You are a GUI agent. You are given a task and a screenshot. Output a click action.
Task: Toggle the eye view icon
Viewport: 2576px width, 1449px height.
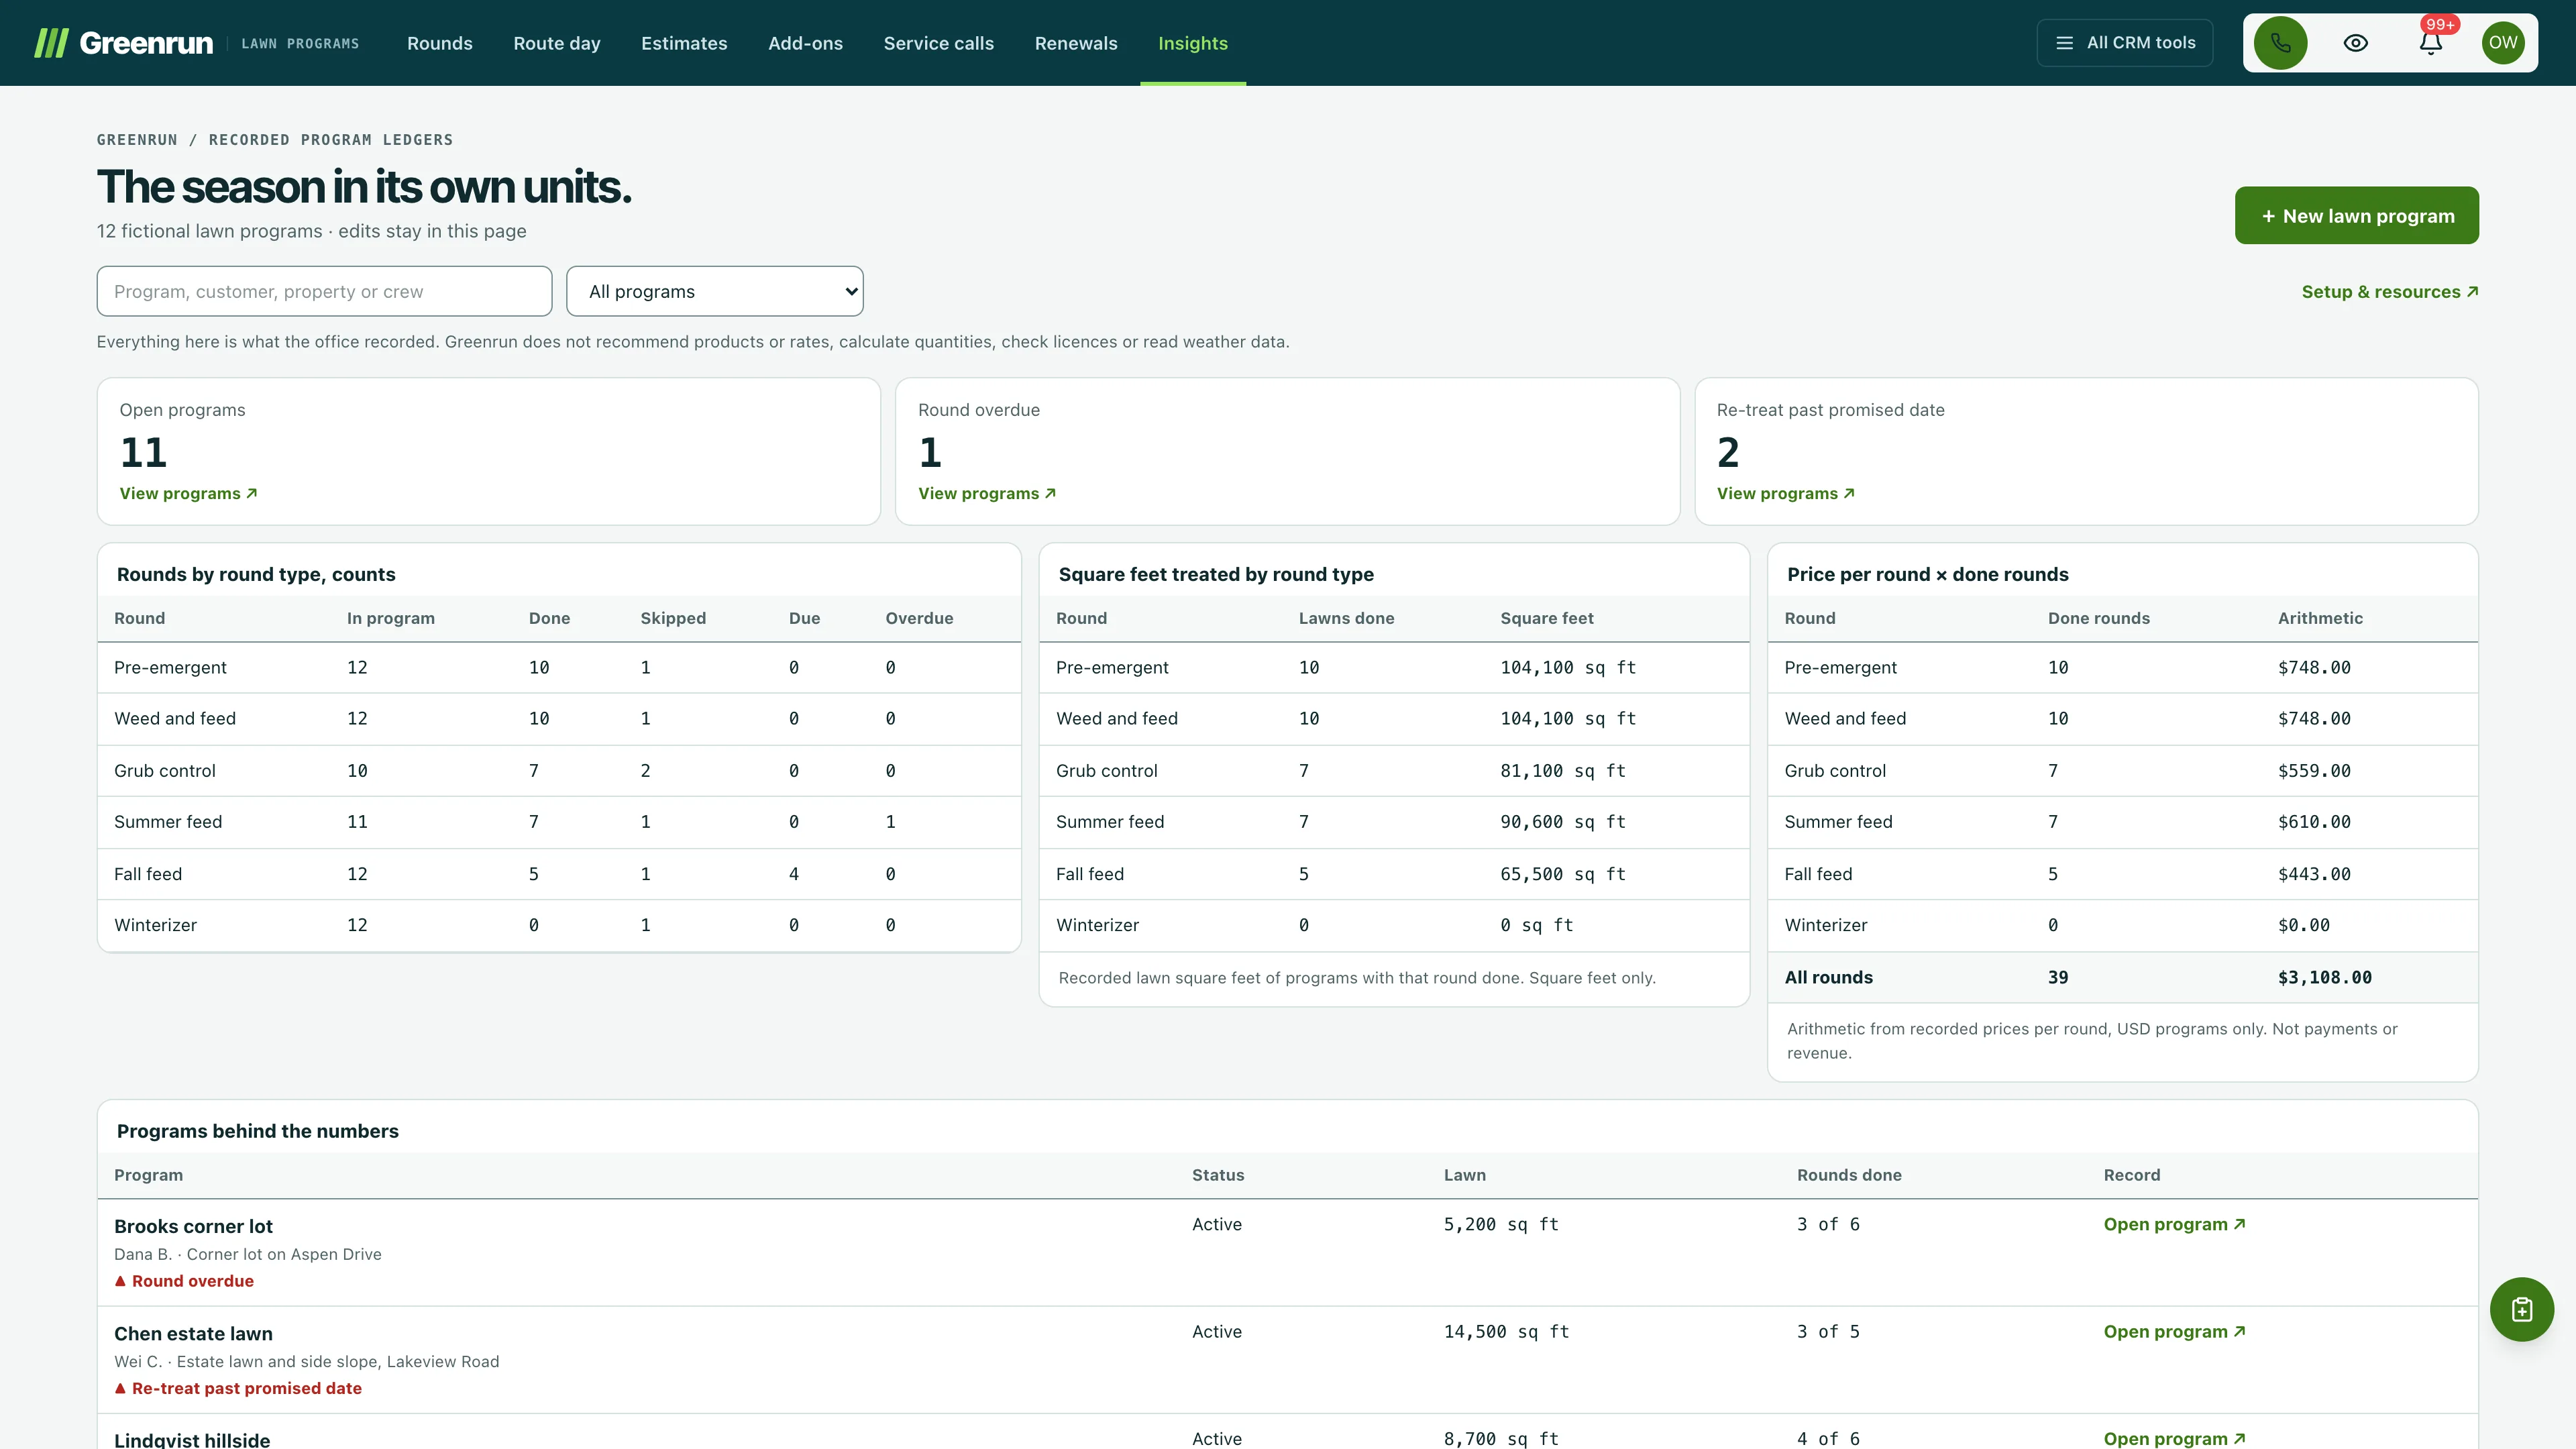coord(2355,43)
